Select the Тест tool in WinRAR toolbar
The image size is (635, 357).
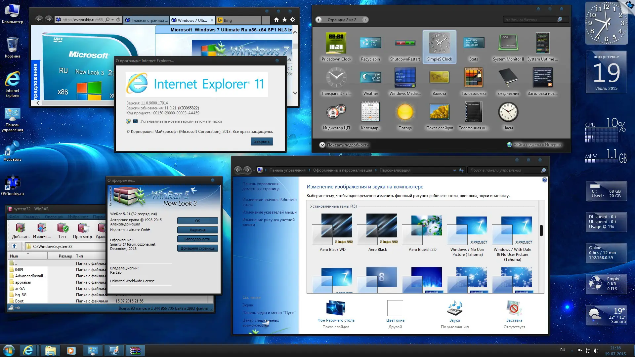point(62,230)
